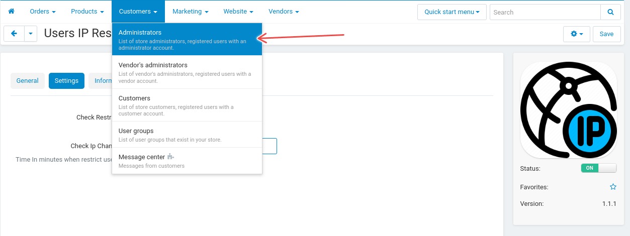Choose Vendor's administrators menu entry
The width and height of the screenshot is (630, 236).
click(x=187, y=72)
